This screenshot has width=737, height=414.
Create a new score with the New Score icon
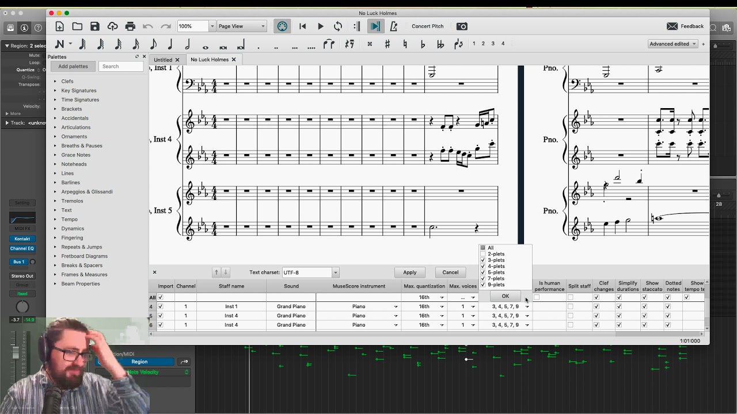coord(59,26)
